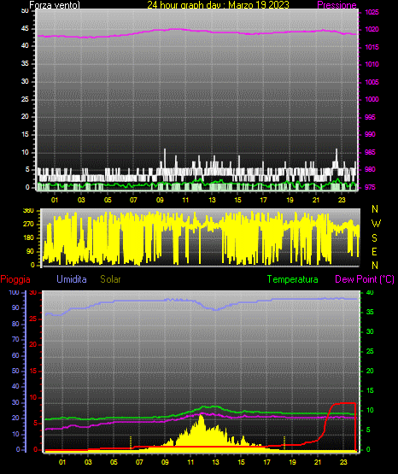
Task: Click the Pressione legend label
Action: click(337, 5)
